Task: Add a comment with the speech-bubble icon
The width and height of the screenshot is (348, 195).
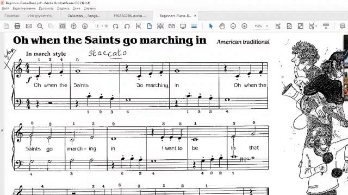Action: click(343, 26)
